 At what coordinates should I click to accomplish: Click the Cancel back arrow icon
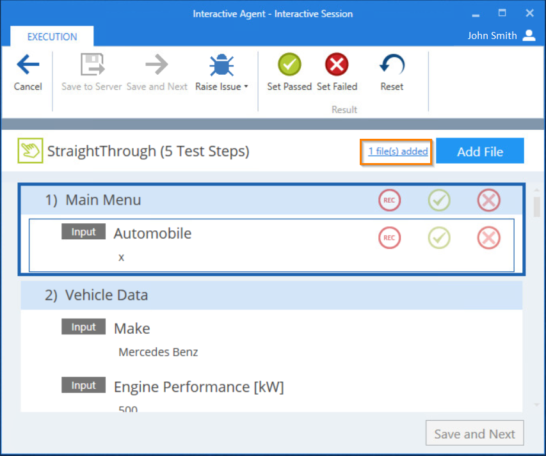point(28,65)
